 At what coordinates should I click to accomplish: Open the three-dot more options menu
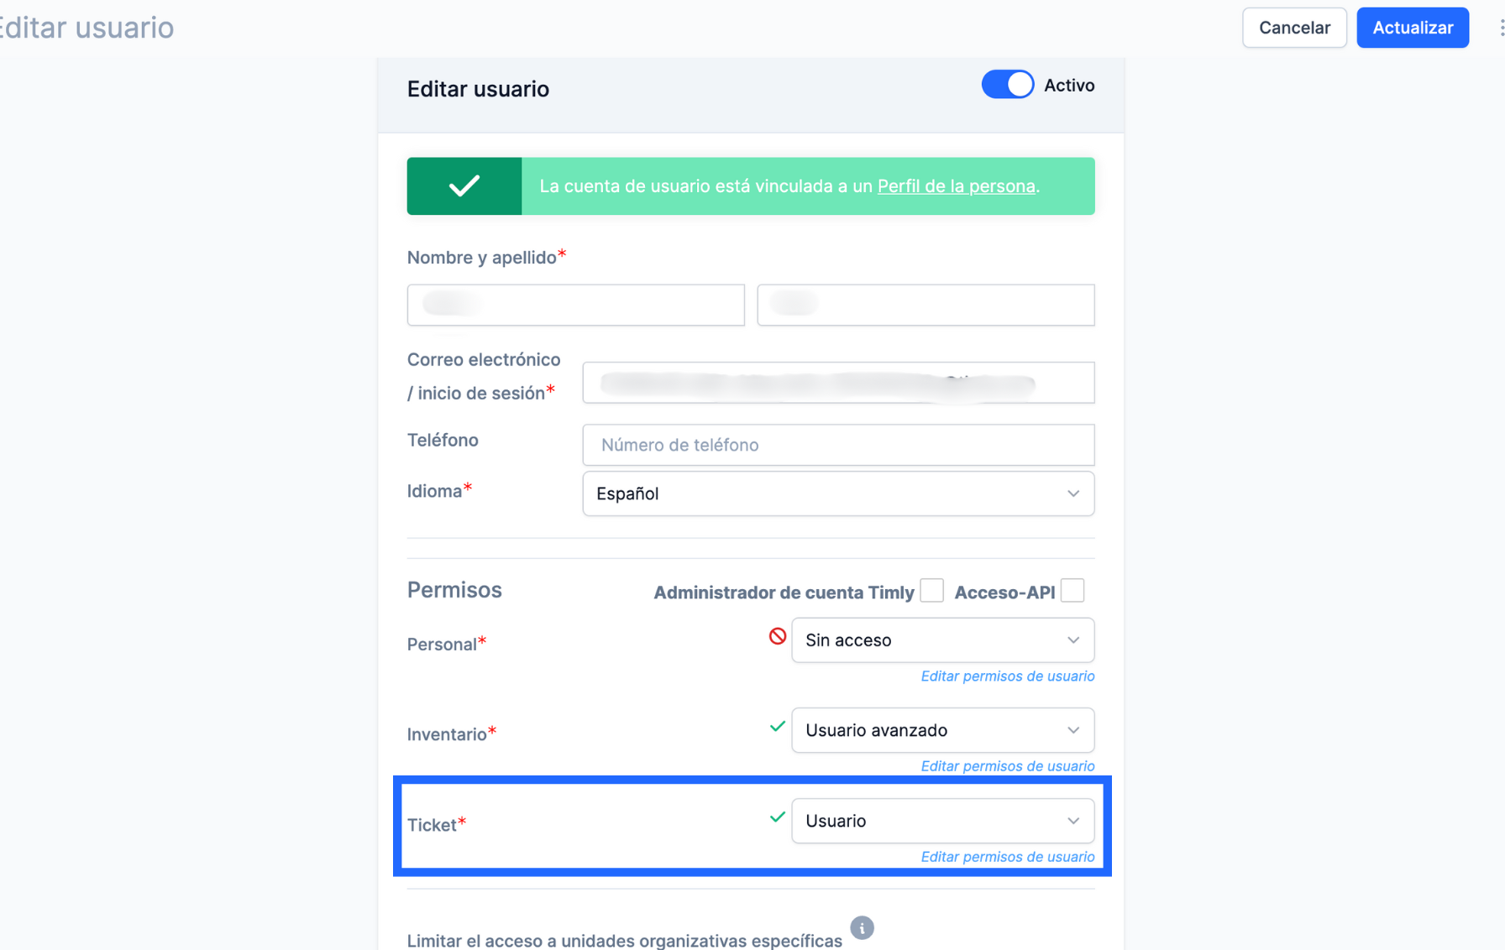pyautogui.click(x=1500, y=28)
